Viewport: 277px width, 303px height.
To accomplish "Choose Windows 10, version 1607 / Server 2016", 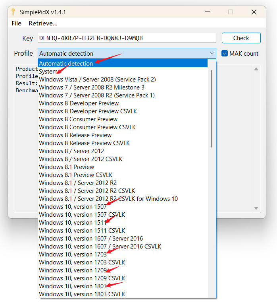I will pos(123,238).
